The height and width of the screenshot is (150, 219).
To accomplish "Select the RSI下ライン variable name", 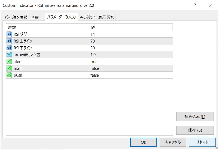I will tap(23, 48).
